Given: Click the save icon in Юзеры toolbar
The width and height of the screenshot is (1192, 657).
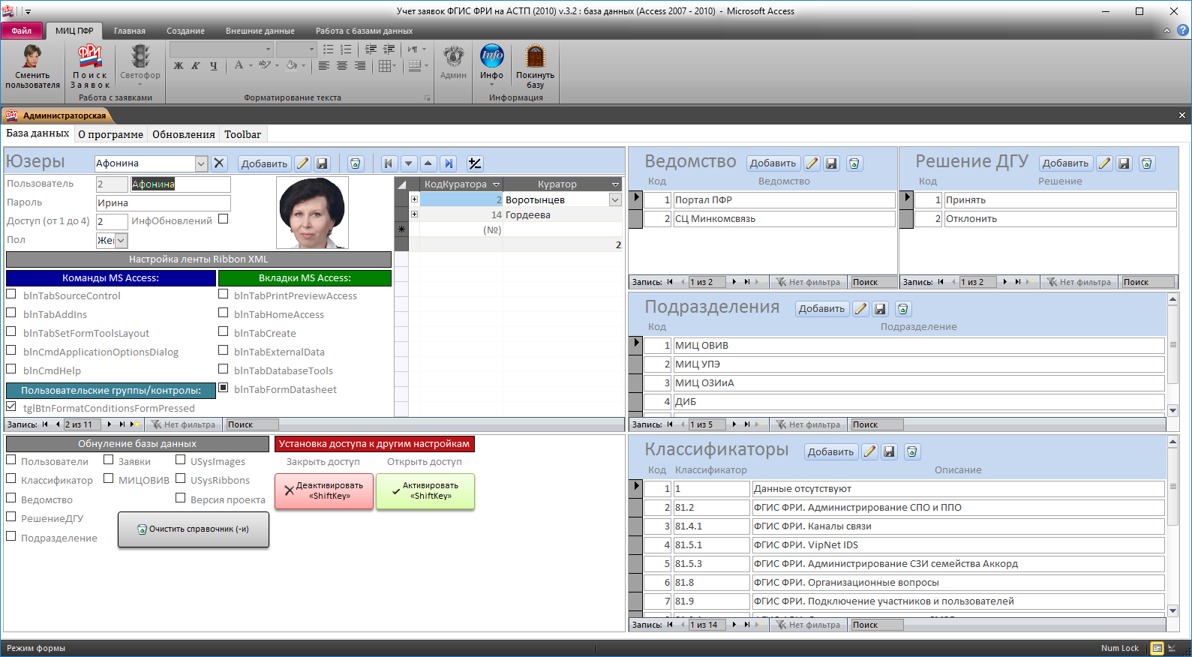Looking at the screenshot, I should click(322, 163).
